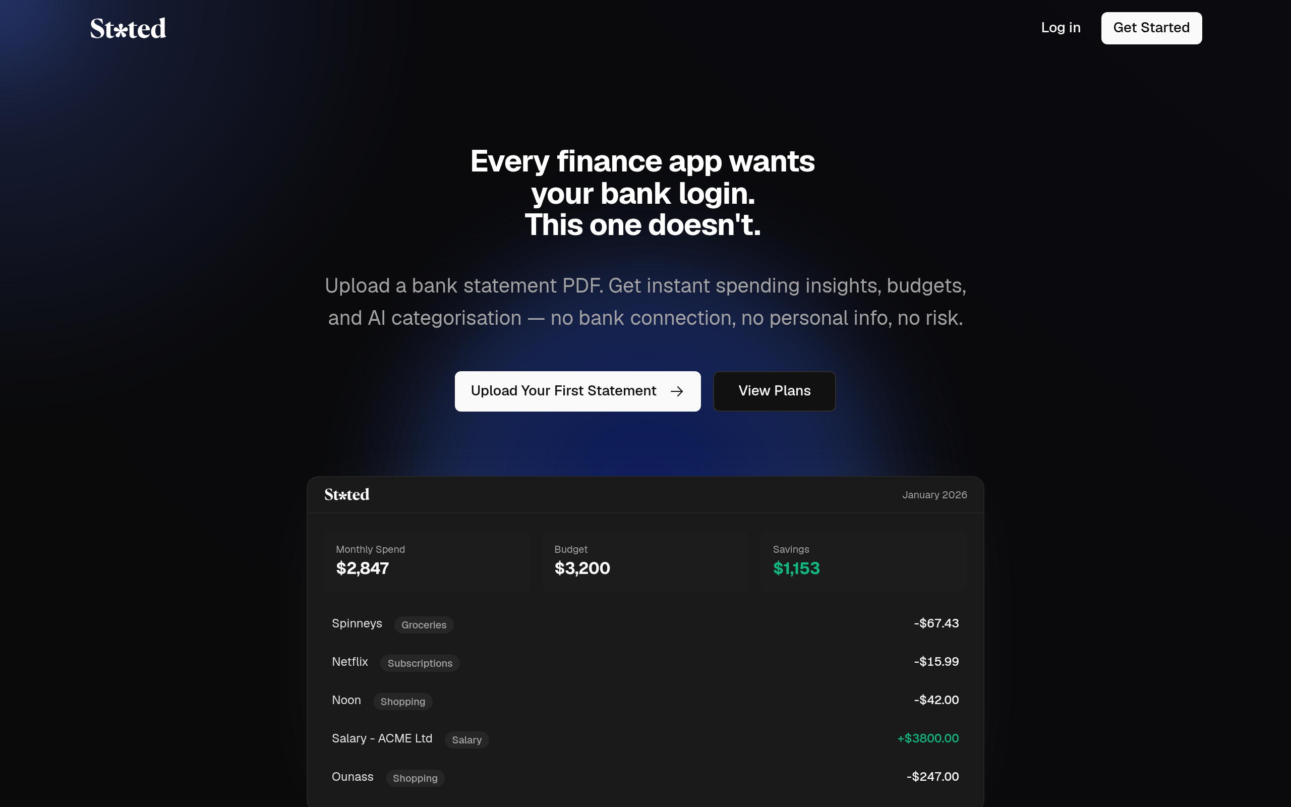This screenshot has width=1291, height=807.
Task: Click the +$3800.00 amount
Action: [x=928, y=738]
